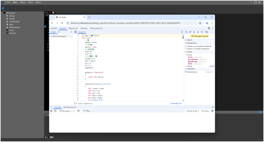Click the code editor vertical scrollbar
264x142 pixels.
coord(183,37)
